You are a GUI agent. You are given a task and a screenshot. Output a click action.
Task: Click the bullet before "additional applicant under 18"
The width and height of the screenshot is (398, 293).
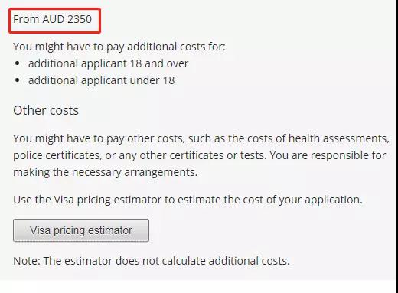[x=18, y=80]
